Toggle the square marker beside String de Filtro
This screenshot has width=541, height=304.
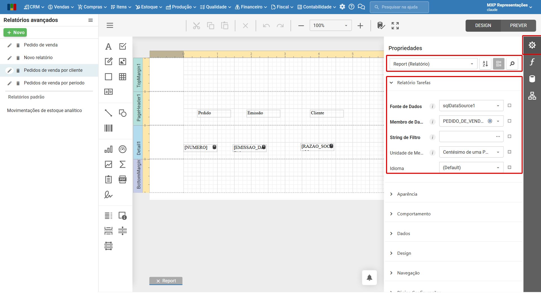point(509,137)
